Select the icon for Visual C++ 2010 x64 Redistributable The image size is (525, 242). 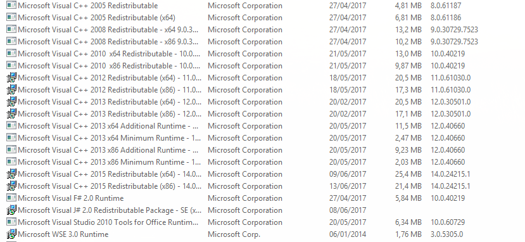(11, 54)
